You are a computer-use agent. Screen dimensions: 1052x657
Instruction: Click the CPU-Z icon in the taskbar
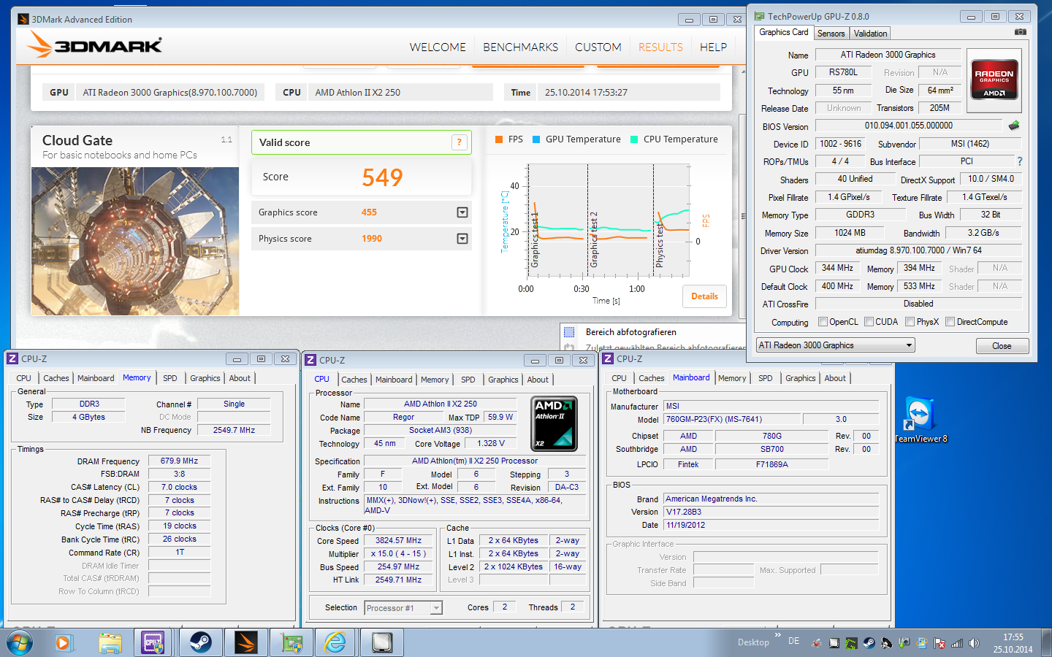click(x=153, y=643)
